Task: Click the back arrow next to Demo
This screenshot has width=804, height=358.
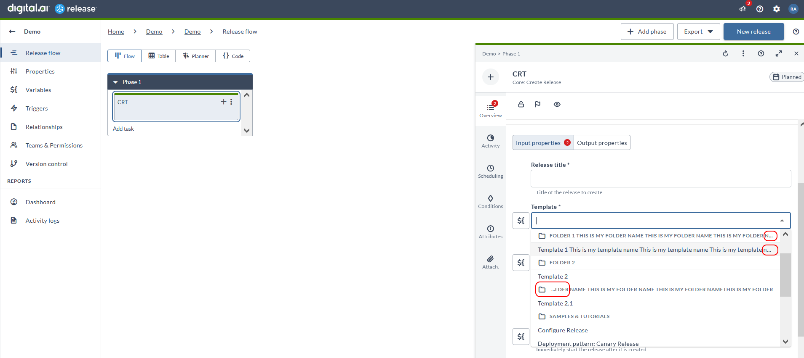Action: coord(12,32)
